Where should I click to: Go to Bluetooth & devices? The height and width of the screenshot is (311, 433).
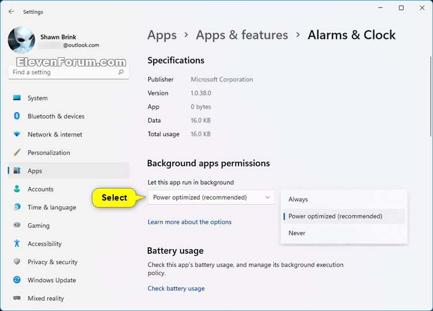tap(69, 116)
